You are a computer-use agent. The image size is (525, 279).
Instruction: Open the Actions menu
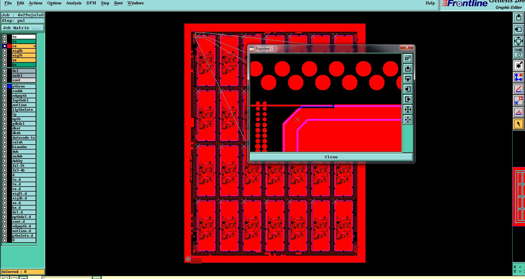tap(36, 3)
